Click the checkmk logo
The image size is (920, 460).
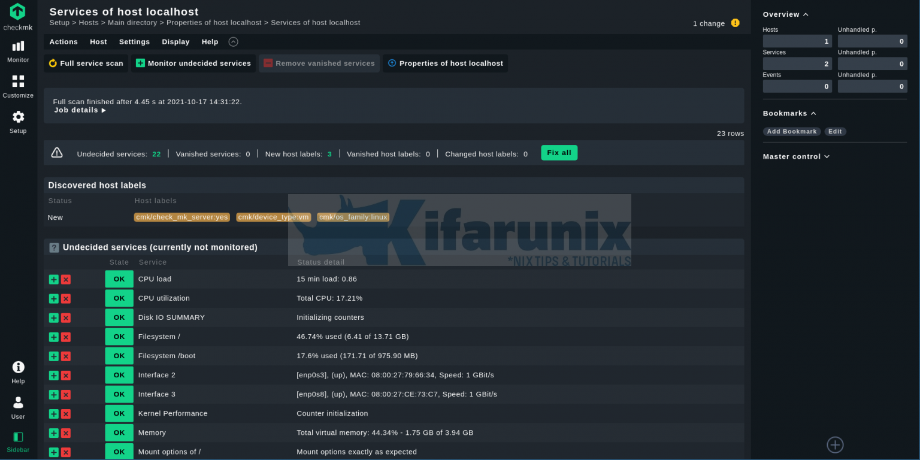point(18,13)
